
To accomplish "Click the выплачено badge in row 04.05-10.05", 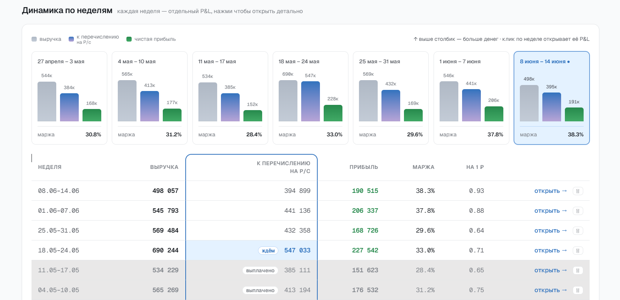I will click(x=260, y=290).
